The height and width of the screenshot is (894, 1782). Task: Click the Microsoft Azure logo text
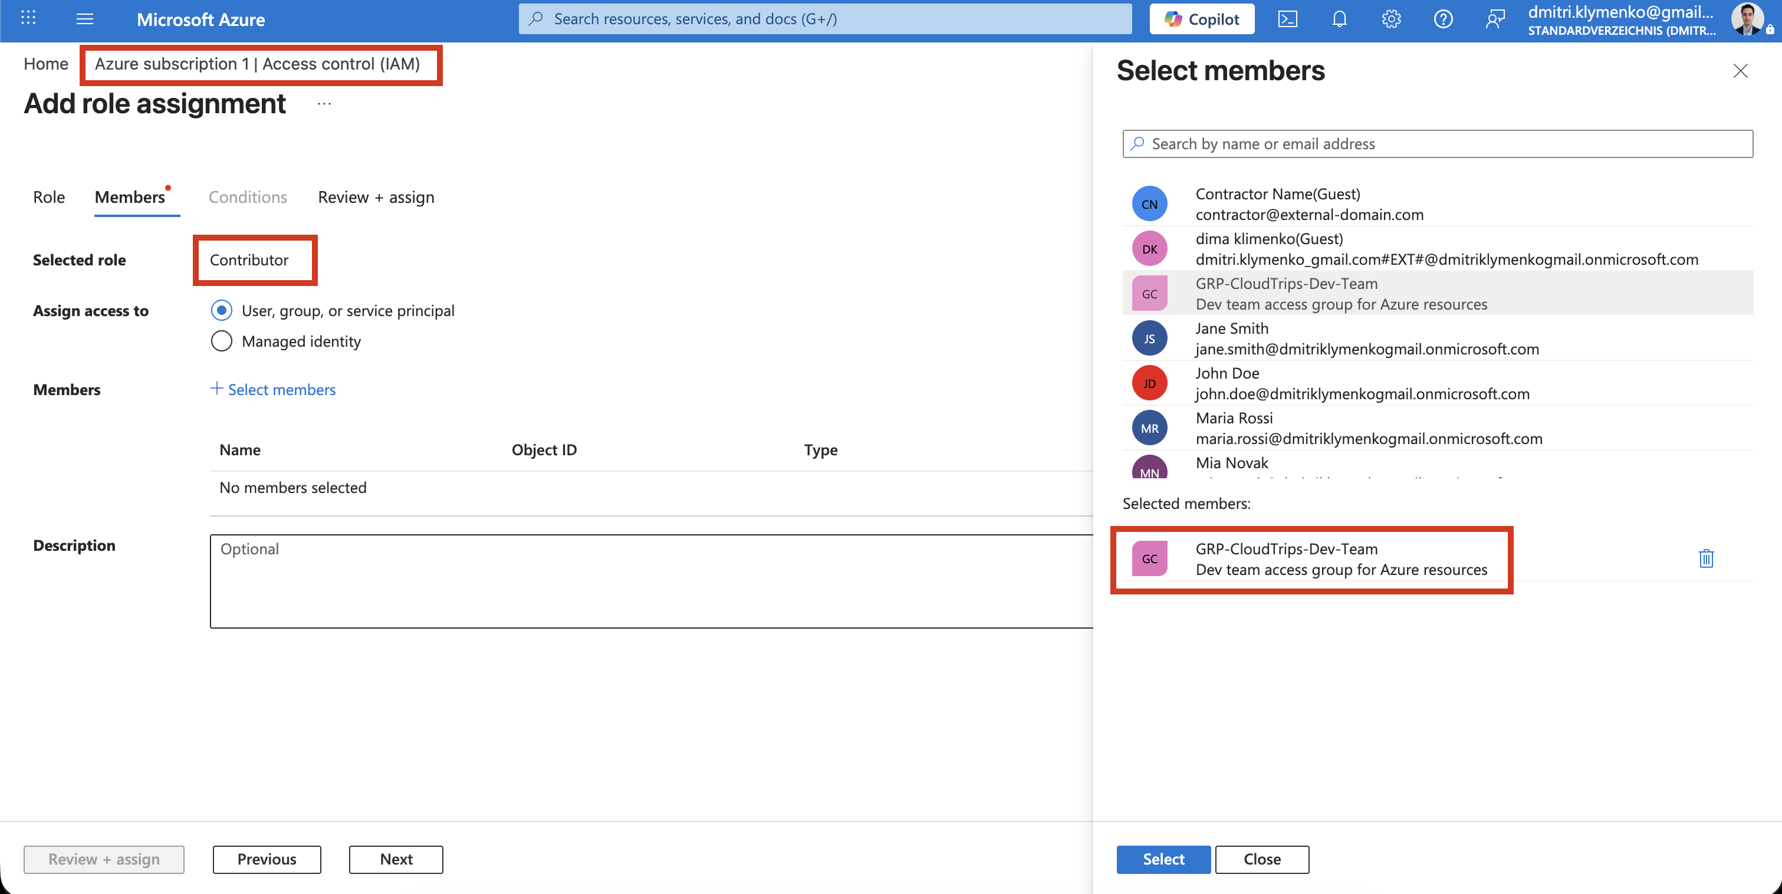point(200,19)
